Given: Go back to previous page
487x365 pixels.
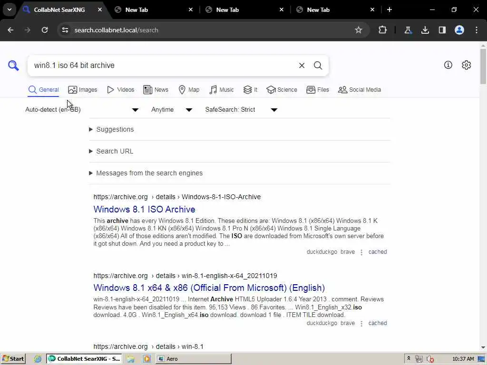Looking at the screenshot, I should point(10,30).
